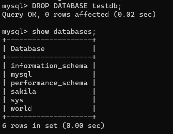The height and width of the screenshot is (134, 173).
Task: Click the 0.02 sec timing text
Action: click(x=135, y=15)
